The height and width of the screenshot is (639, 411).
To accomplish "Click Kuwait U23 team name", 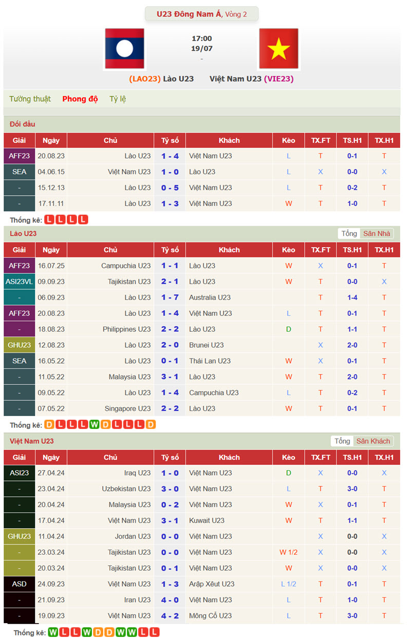I will (207, 521).
